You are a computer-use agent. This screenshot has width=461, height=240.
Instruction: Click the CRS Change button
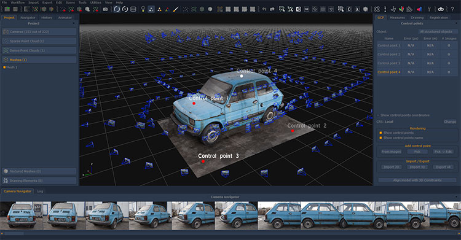[450, 122]
